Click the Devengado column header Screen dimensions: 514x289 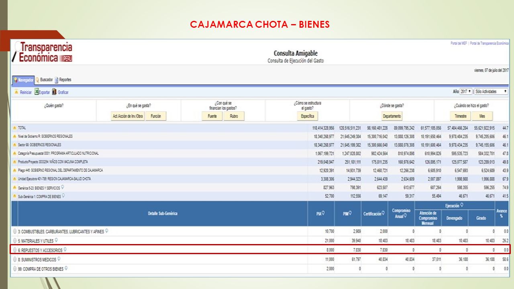[455, 218]
